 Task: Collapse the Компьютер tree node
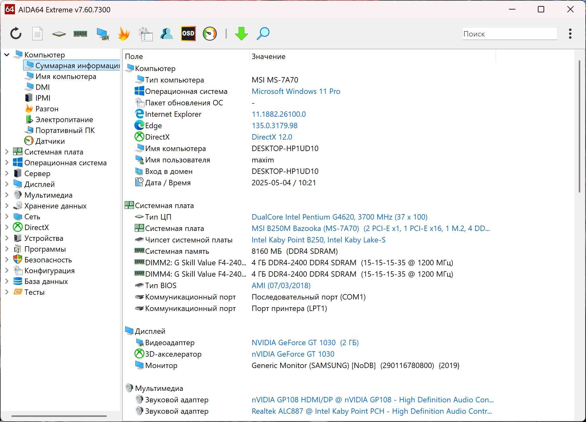(7, 55)
